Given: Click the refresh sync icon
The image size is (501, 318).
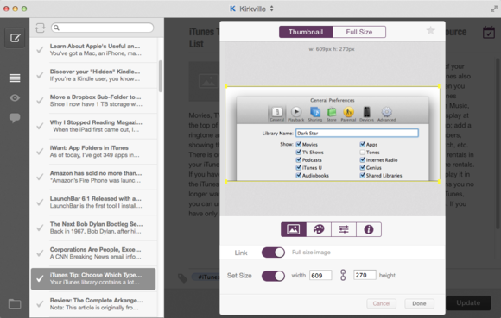Looking at the screenshot, I should [x=41, y=28].
